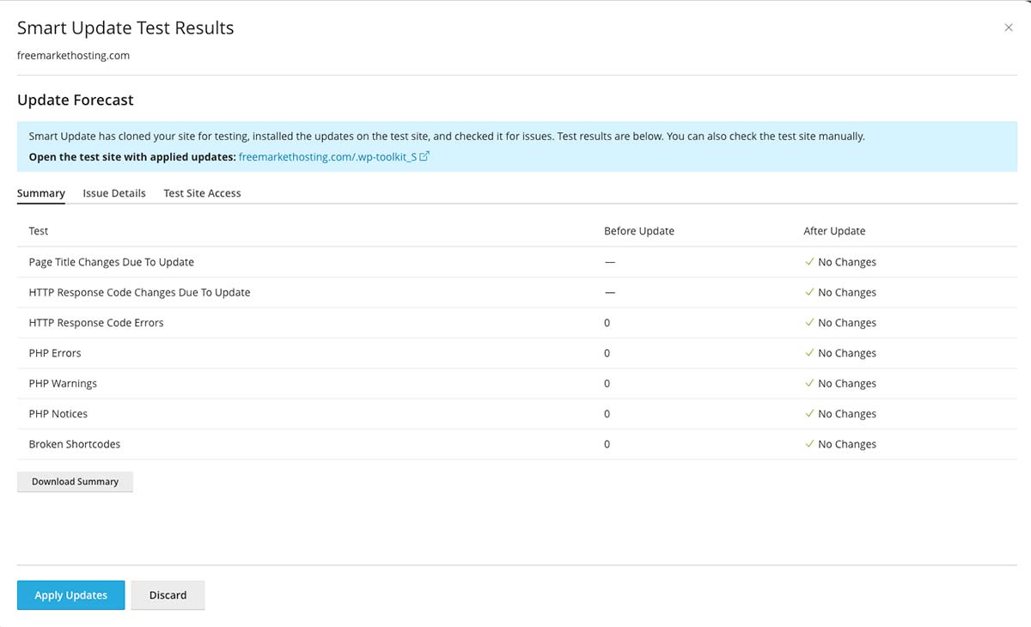Click checkmark icon in Page Title Changes row
Viewport: 1031px width, 627px height.
click(809, 262)
